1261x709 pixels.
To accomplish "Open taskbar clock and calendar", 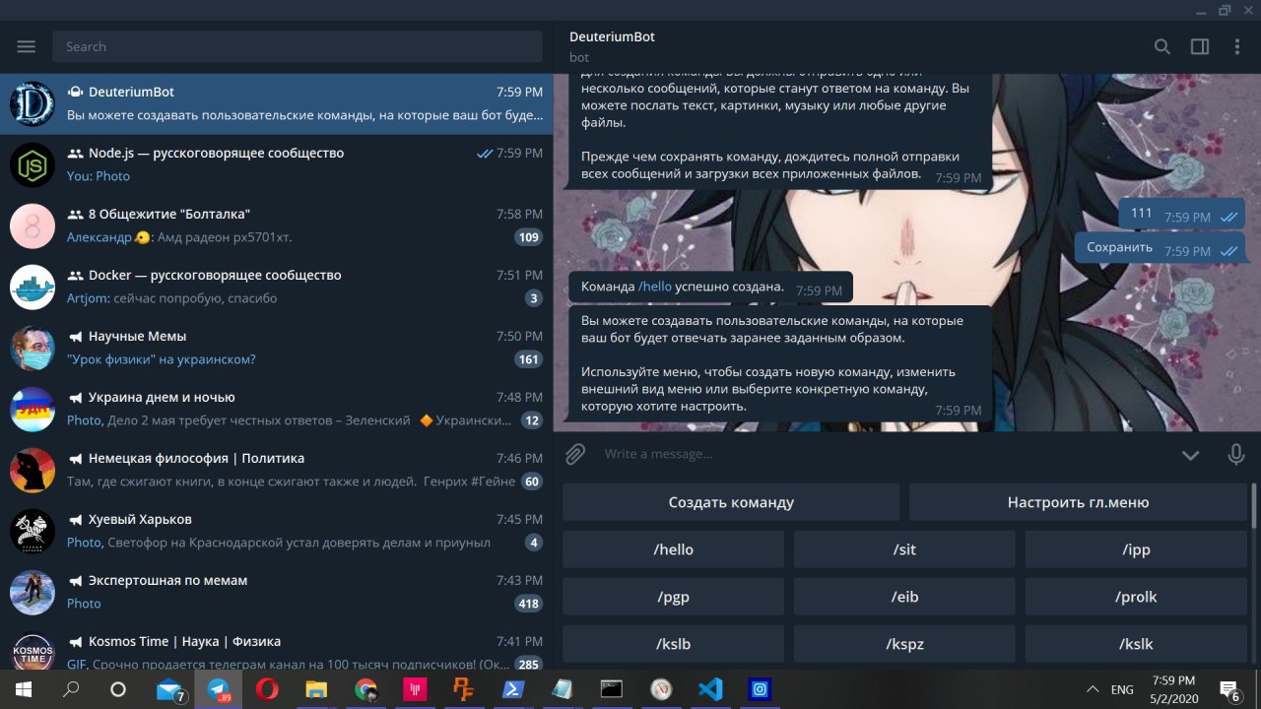I will [1173, 689].
